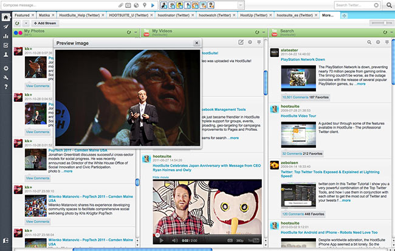Close the Featured tab with its X

33,15
